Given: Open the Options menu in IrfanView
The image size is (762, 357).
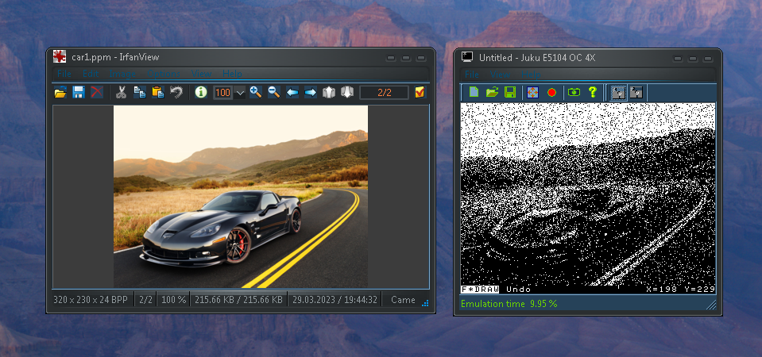Looking at the screenshot, I should (161, 74).
